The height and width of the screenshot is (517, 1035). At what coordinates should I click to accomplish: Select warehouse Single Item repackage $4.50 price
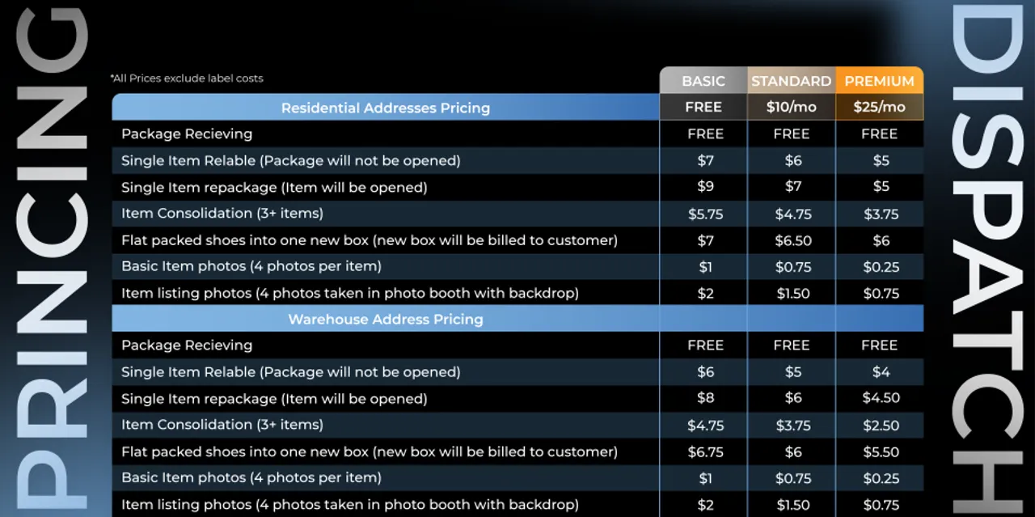click(x=881, y=398)
